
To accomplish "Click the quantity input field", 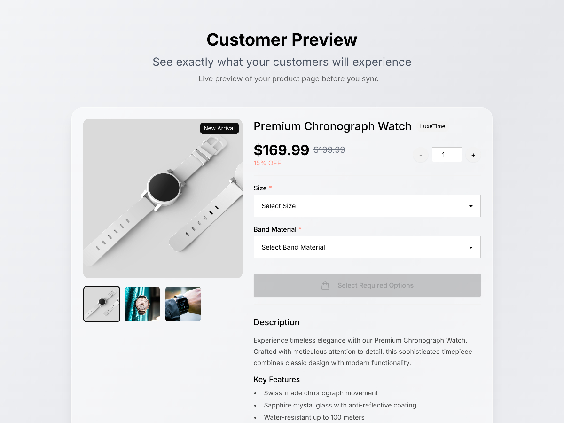I will click(x=447, y=155).
